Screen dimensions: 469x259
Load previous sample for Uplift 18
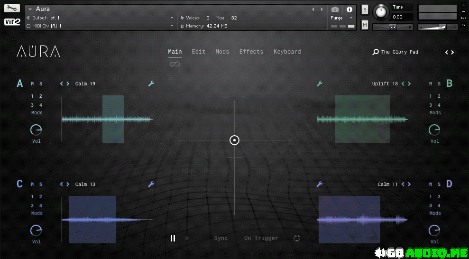pyautogui.click(x=403, y=84)
